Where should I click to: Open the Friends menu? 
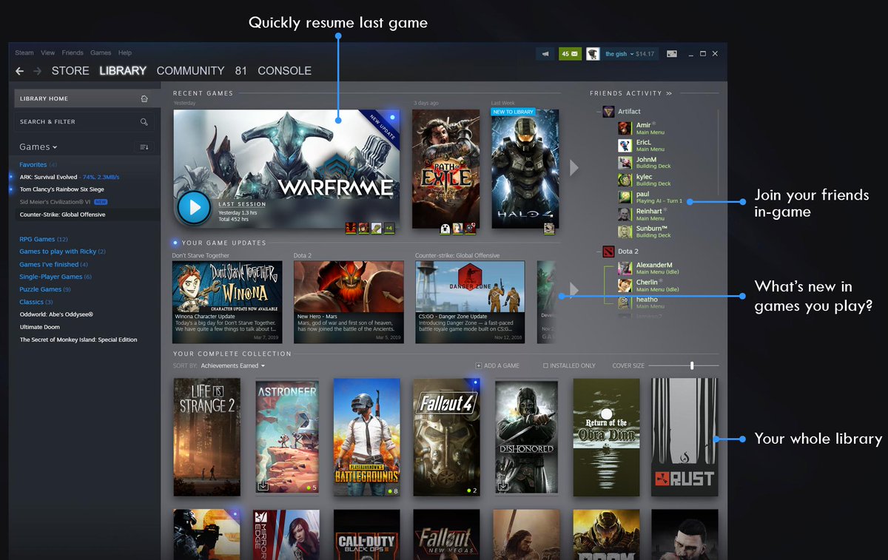point(73,53)
